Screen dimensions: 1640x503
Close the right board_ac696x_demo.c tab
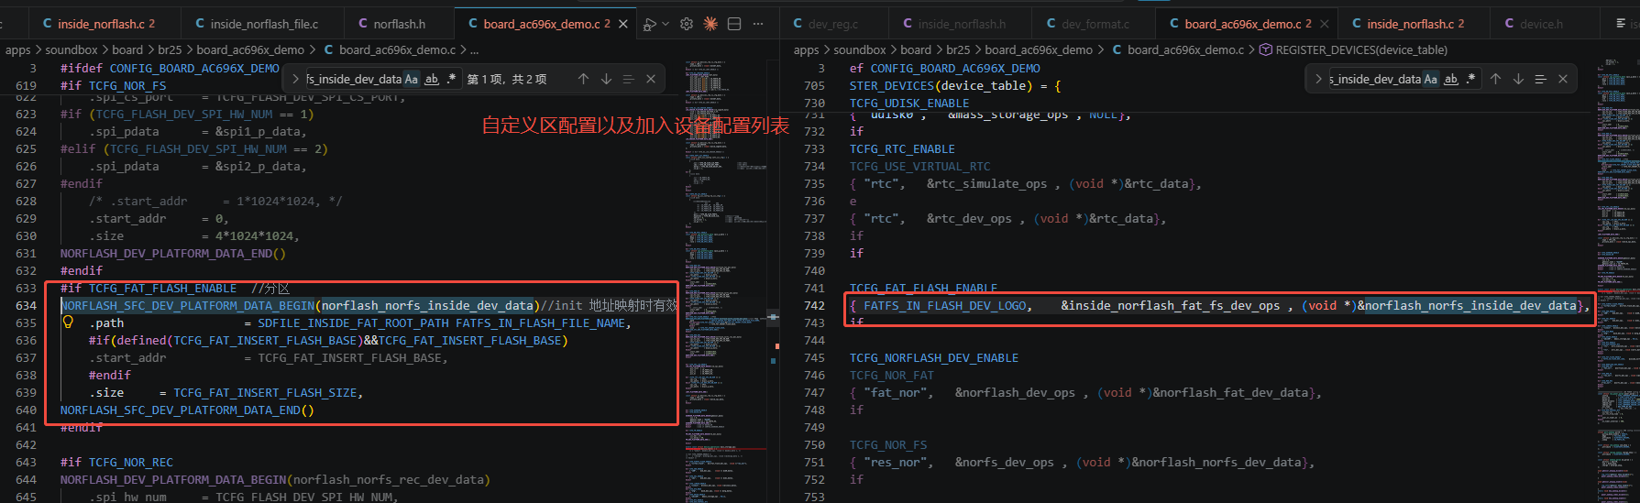(x=1324, y=24)
